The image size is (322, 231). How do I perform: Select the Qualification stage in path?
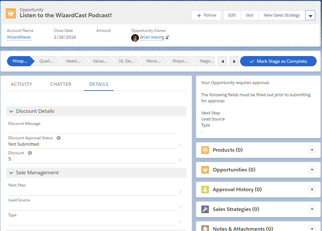[47, 61]
